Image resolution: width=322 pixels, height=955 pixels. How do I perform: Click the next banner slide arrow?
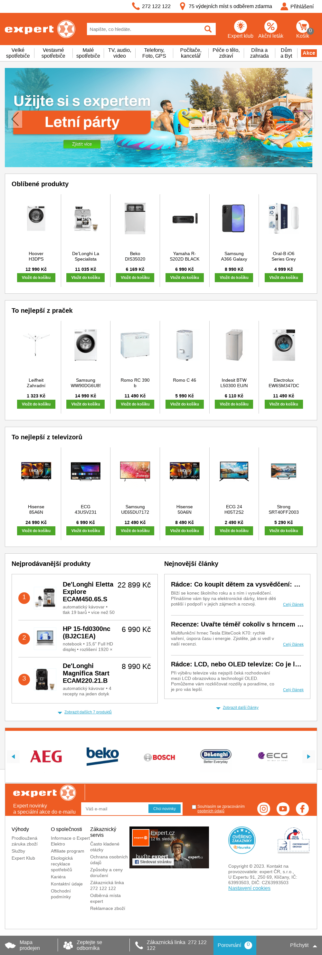307,119
